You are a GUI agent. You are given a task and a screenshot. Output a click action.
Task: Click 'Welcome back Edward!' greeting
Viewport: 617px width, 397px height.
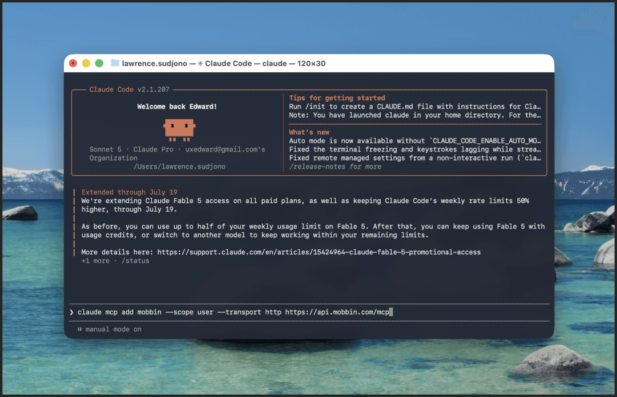177,107
